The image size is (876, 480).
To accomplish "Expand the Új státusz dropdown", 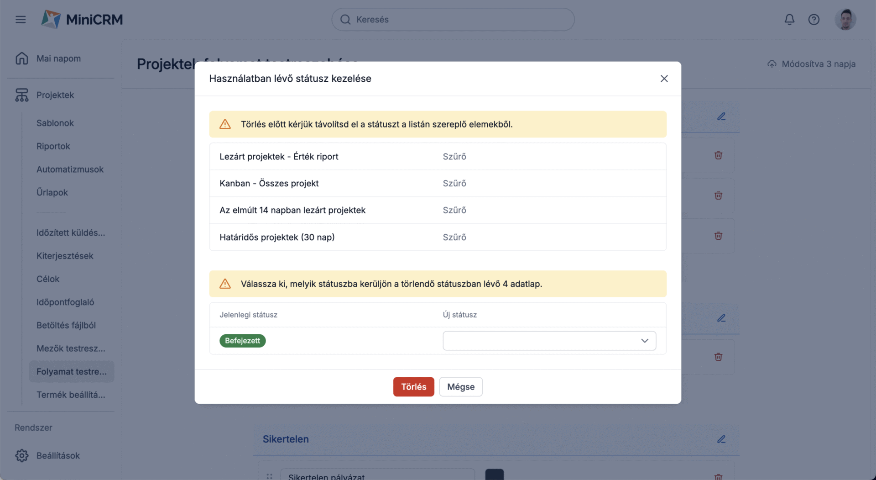I will coord(549,341).
